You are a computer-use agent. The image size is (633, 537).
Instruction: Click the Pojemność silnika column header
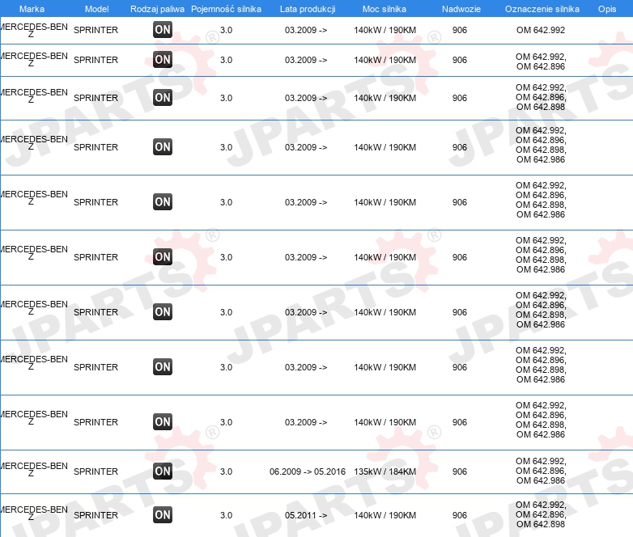point(226,9)
